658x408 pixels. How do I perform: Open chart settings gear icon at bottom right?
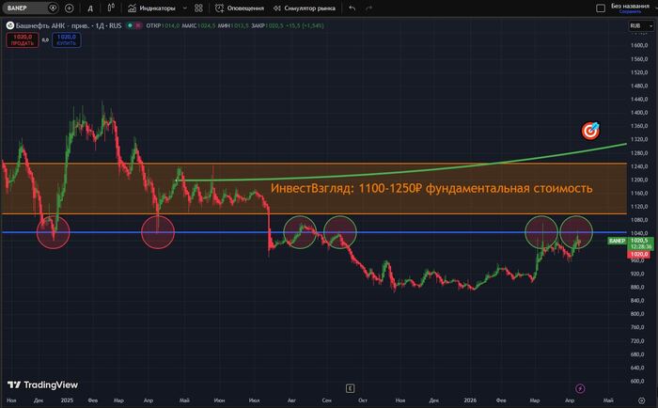641,400
